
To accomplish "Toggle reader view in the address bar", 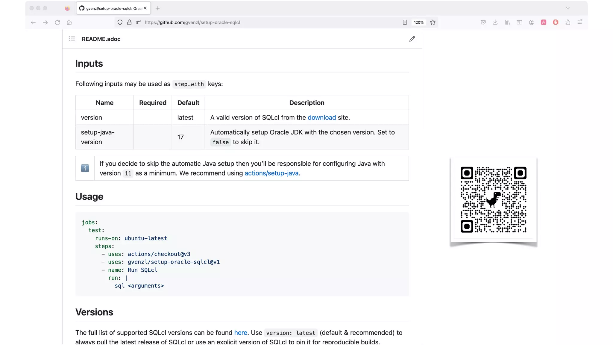I will click(405, 22).
